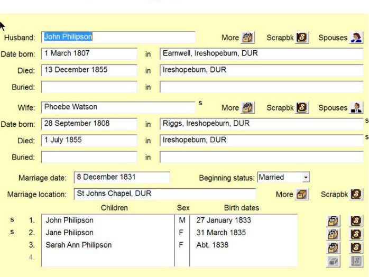Open the husband's Scrapbook icon

click(x=302, y=38)
